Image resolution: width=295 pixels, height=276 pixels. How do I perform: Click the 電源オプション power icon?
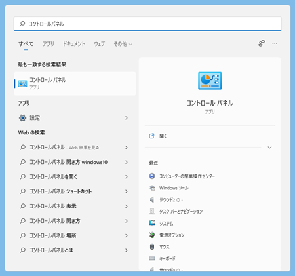152,235
